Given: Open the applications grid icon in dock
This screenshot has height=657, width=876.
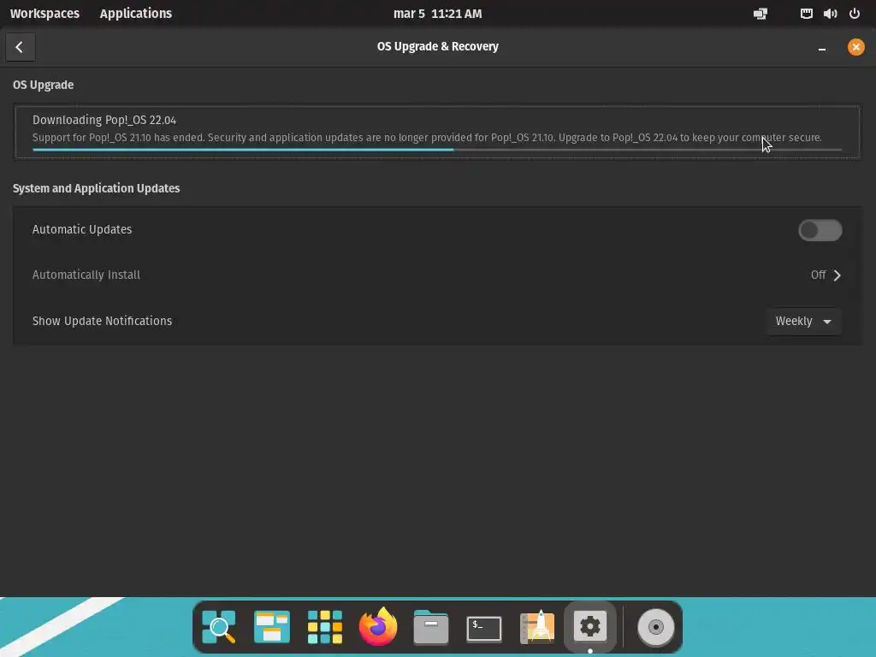Looking at the screenshot, I should (324, 627).
